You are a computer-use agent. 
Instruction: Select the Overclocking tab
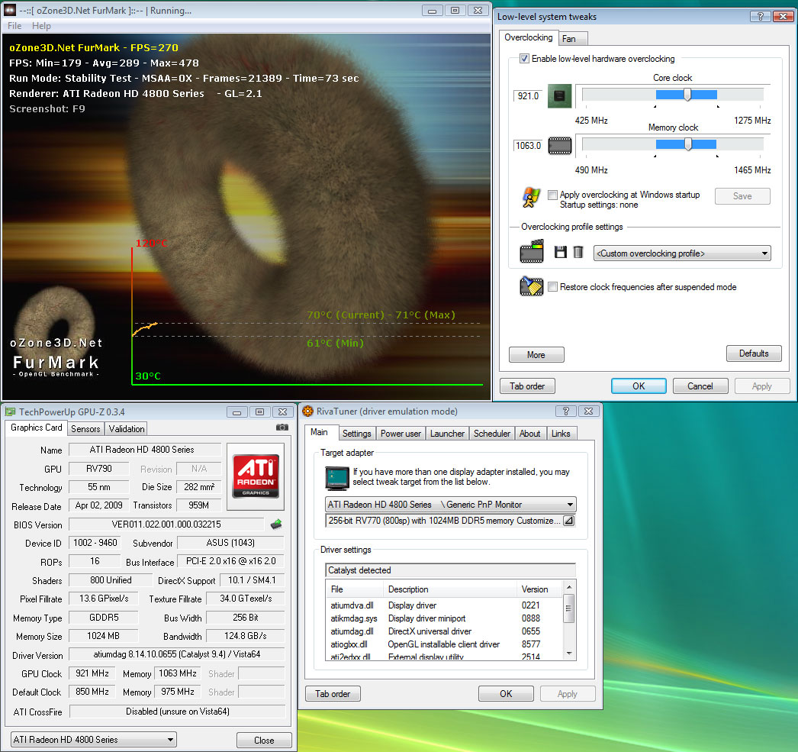tap(528, 37)
